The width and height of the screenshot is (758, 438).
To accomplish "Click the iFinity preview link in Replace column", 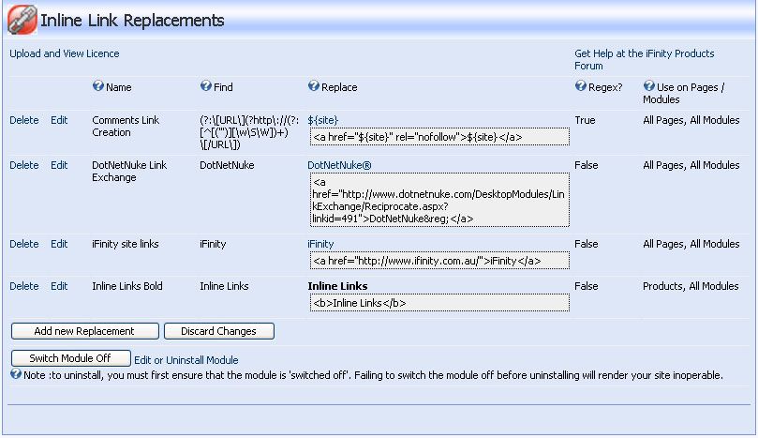I will (320, 244).
